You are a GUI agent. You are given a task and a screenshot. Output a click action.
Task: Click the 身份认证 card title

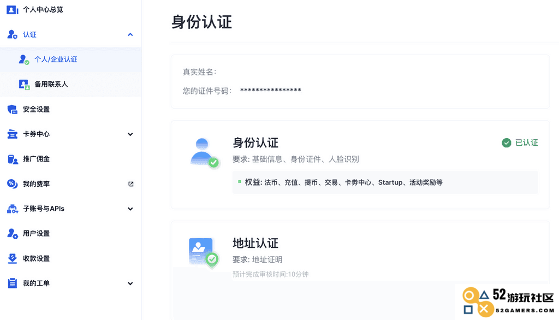tap(255, 143)
